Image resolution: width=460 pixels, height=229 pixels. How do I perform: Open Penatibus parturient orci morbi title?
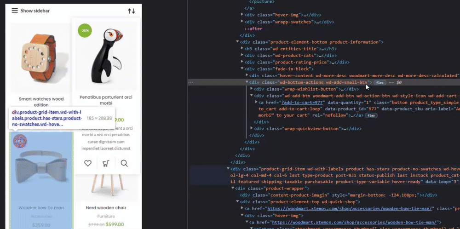pos(106,100)
